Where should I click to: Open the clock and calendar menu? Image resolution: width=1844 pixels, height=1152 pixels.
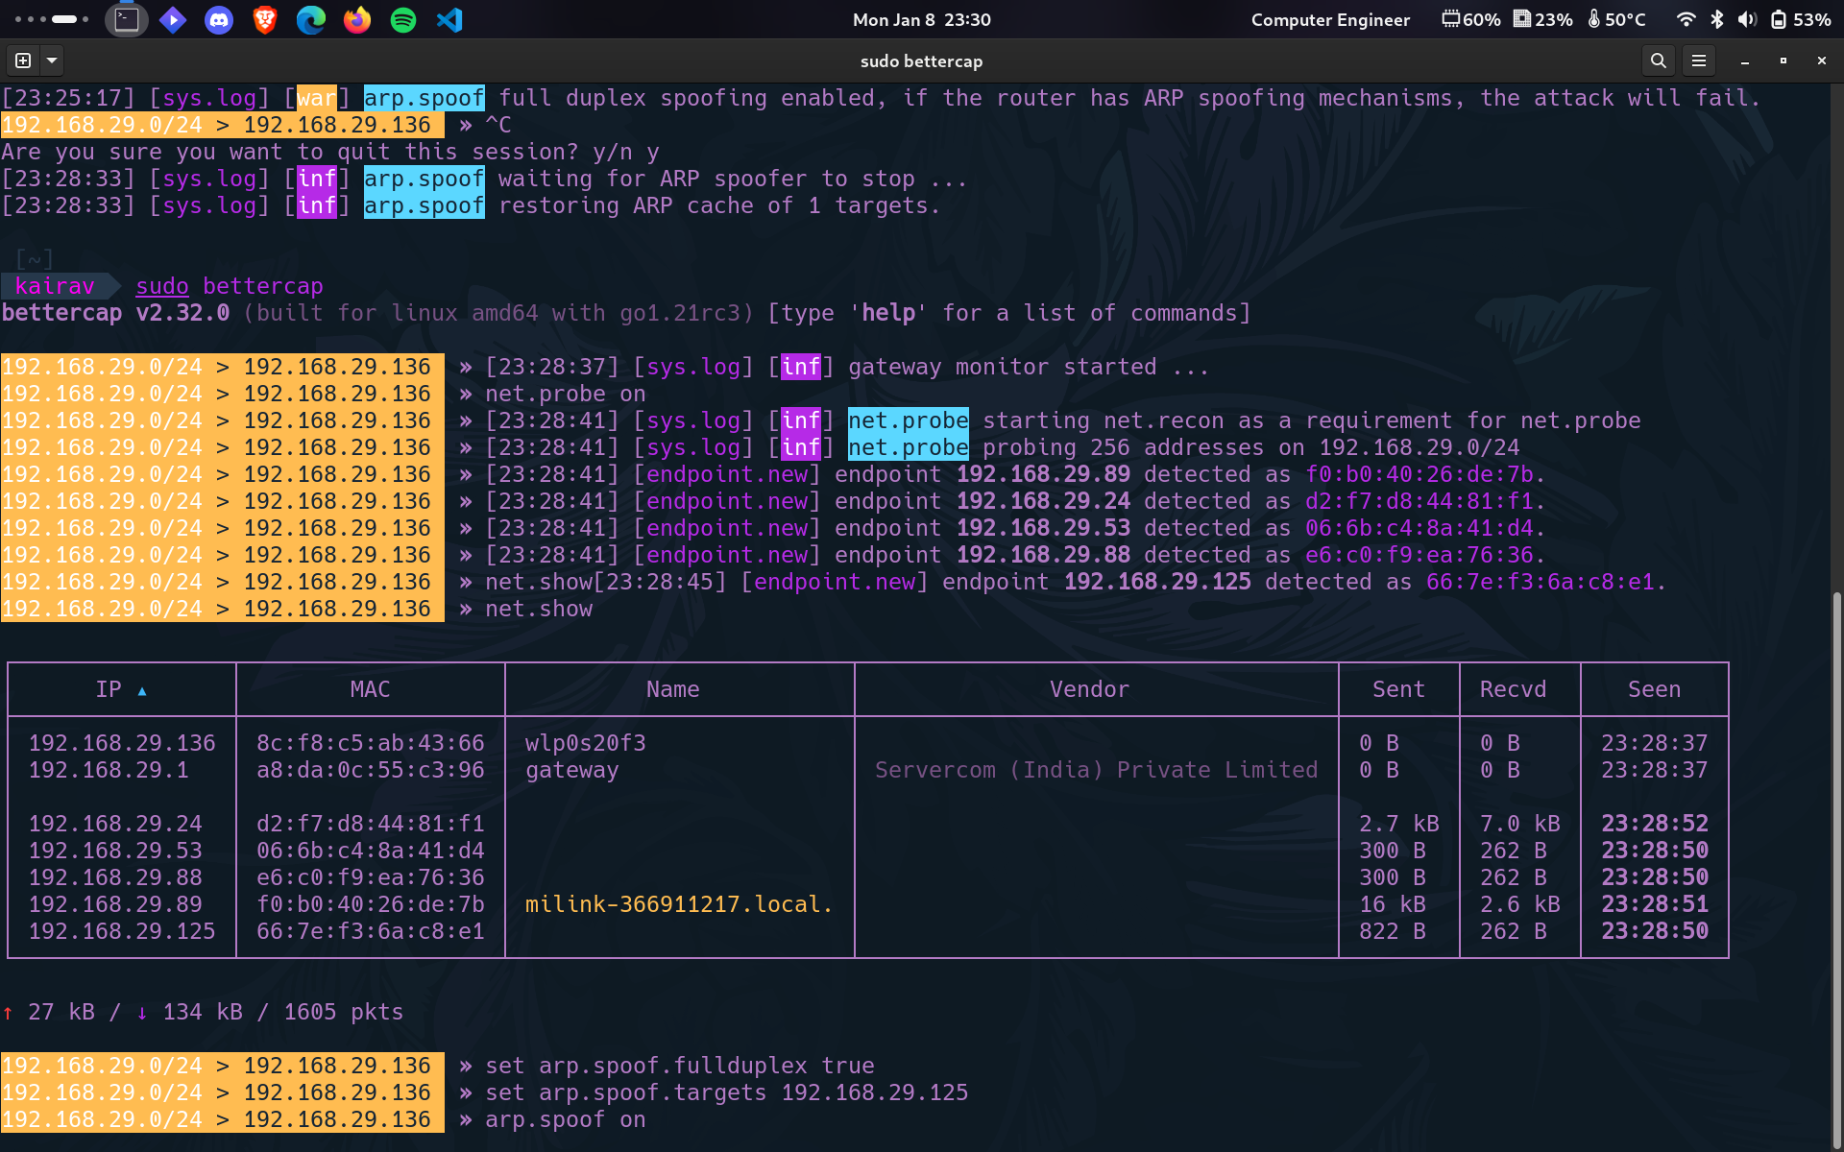click(x=921, y=19)
